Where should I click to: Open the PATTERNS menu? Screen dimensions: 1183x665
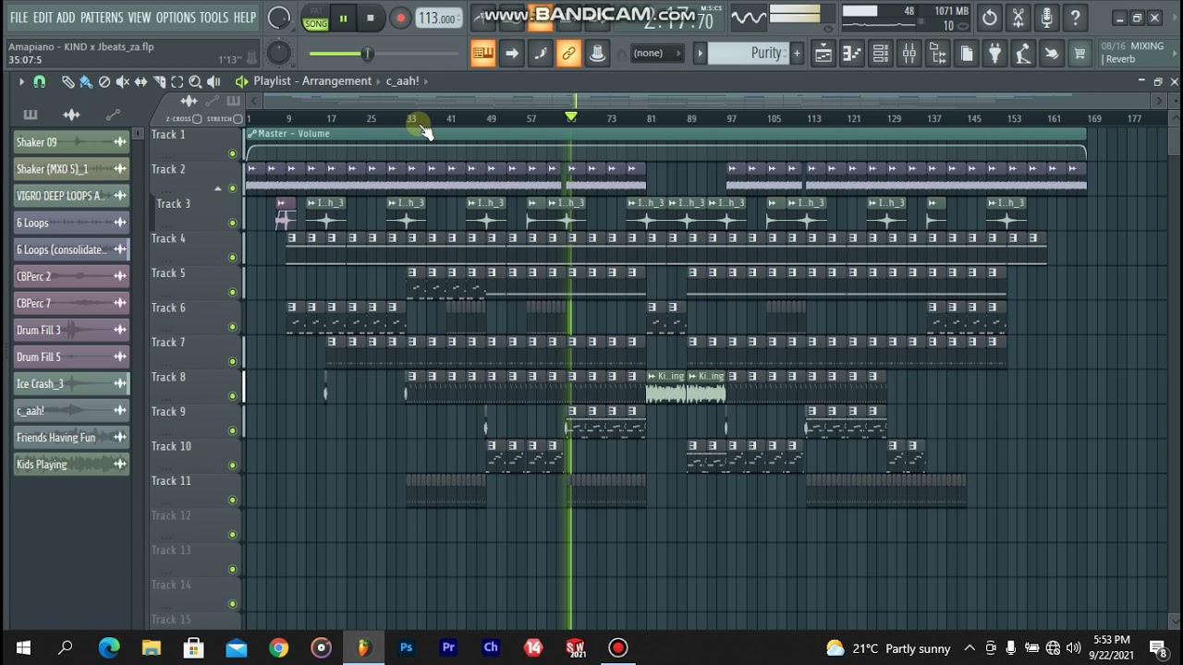[x=102, y=18]
